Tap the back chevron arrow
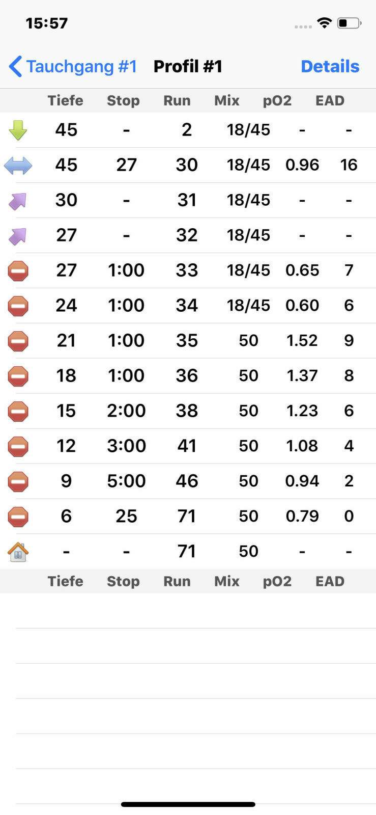This screenshot has height=815, width=376. (x=15, y=66)
